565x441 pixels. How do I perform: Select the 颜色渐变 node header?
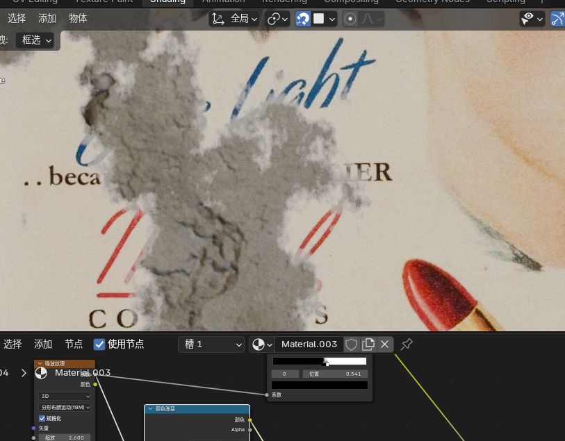197,409
